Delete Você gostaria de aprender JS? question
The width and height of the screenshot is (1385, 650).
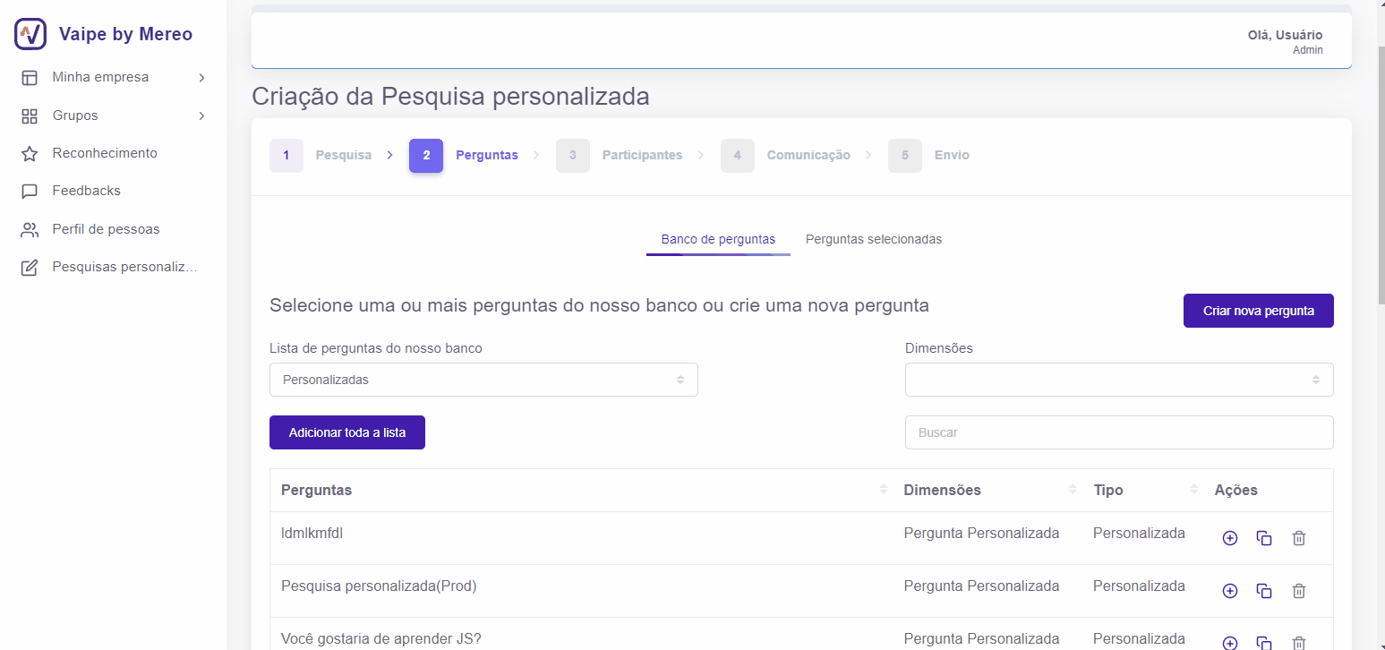(1299, 643)
